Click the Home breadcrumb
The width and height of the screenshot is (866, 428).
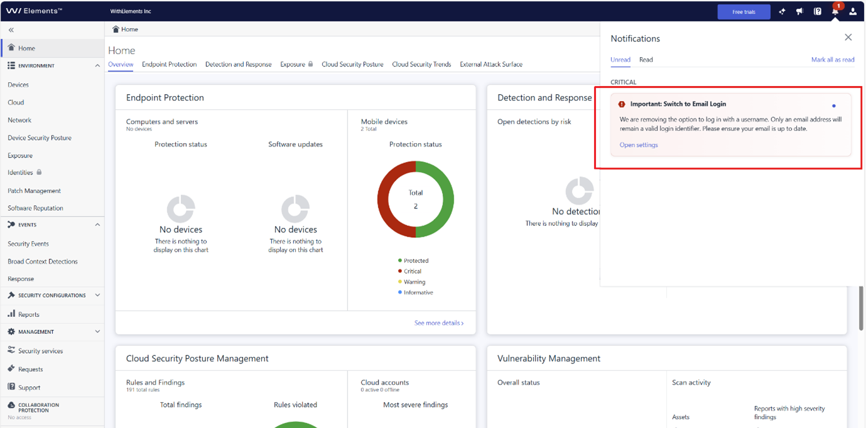pyautogui.click(x=125, y=29)
